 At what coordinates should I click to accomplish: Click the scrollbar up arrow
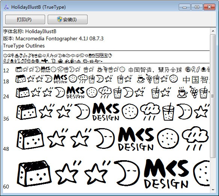(x=213, y=31)
